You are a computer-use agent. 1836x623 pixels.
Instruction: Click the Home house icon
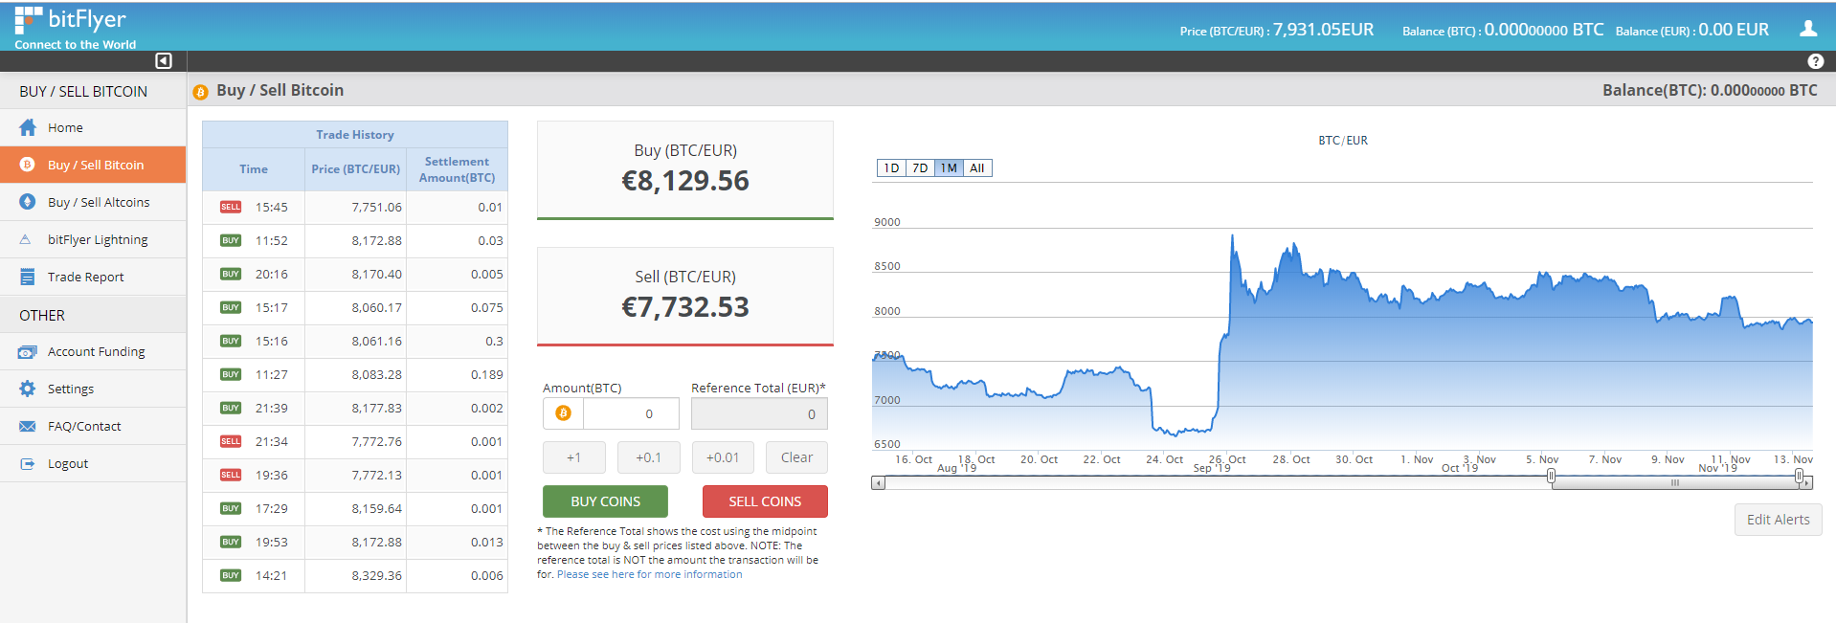tap(28, 127)
